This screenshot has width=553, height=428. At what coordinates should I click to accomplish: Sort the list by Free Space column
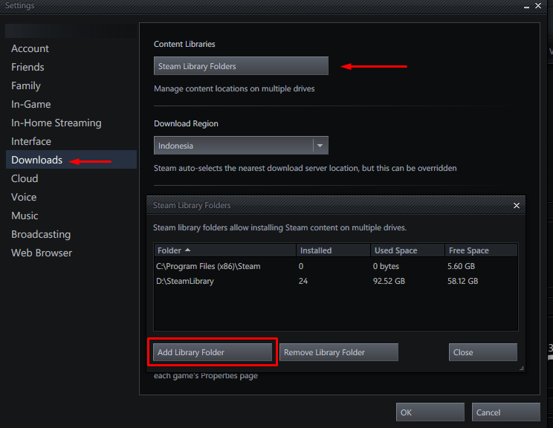coord(482,250)
